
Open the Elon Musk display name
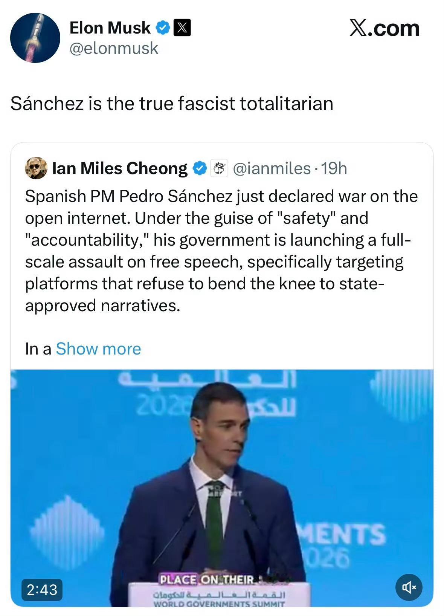pyautogui.click(x=110, y=28)
